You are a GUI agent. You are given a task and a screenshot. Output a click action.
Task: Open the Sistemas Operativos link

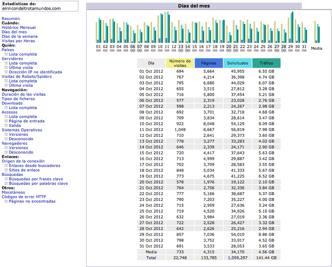[22, 130]
